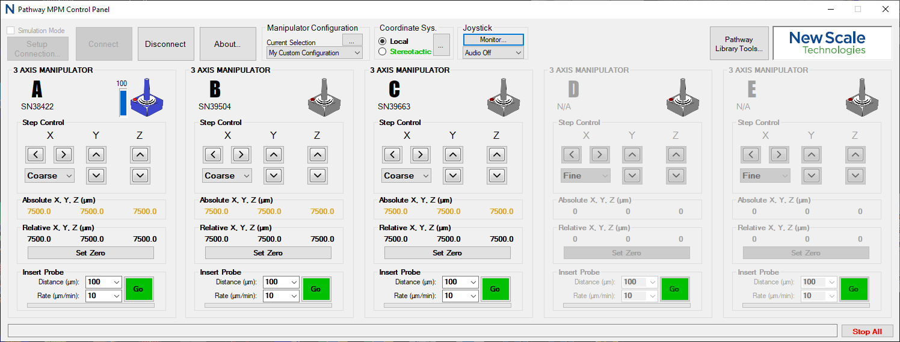The height and width of the screenshot is (342, 900).
Task: Open manipulator A insert Distance dropdown
Action: (116, 282)
